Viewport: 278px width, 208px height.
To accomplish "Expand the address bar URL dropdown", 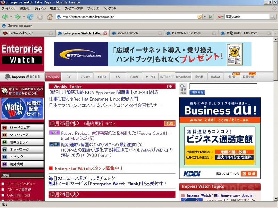I will click(205, 17).
